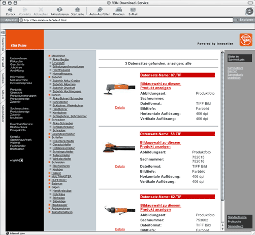Click the 58.TIF sander thumbnail
Screen dimensions: 255x235
pyautogui.click(x=119, y=147)
